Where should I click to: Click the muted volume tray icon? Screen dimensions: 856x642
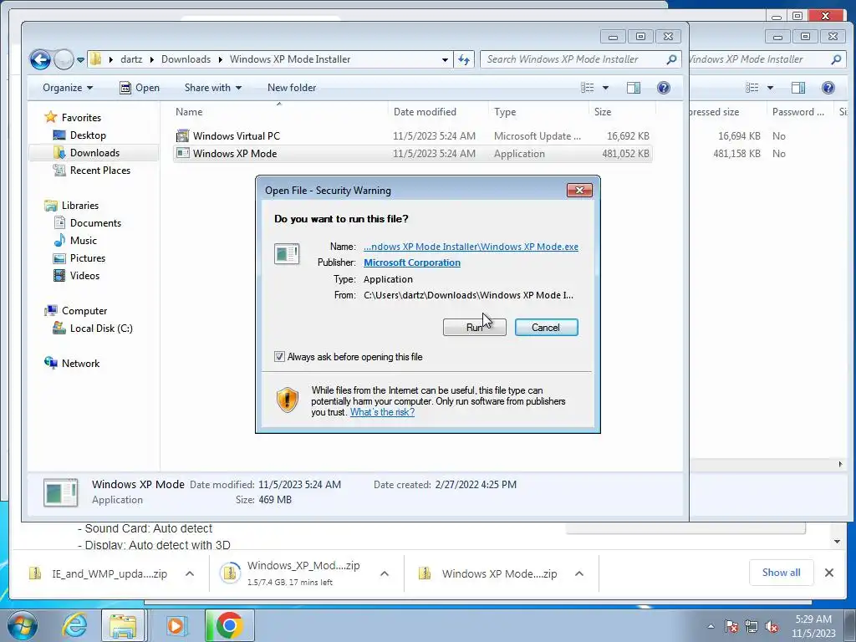772,627
